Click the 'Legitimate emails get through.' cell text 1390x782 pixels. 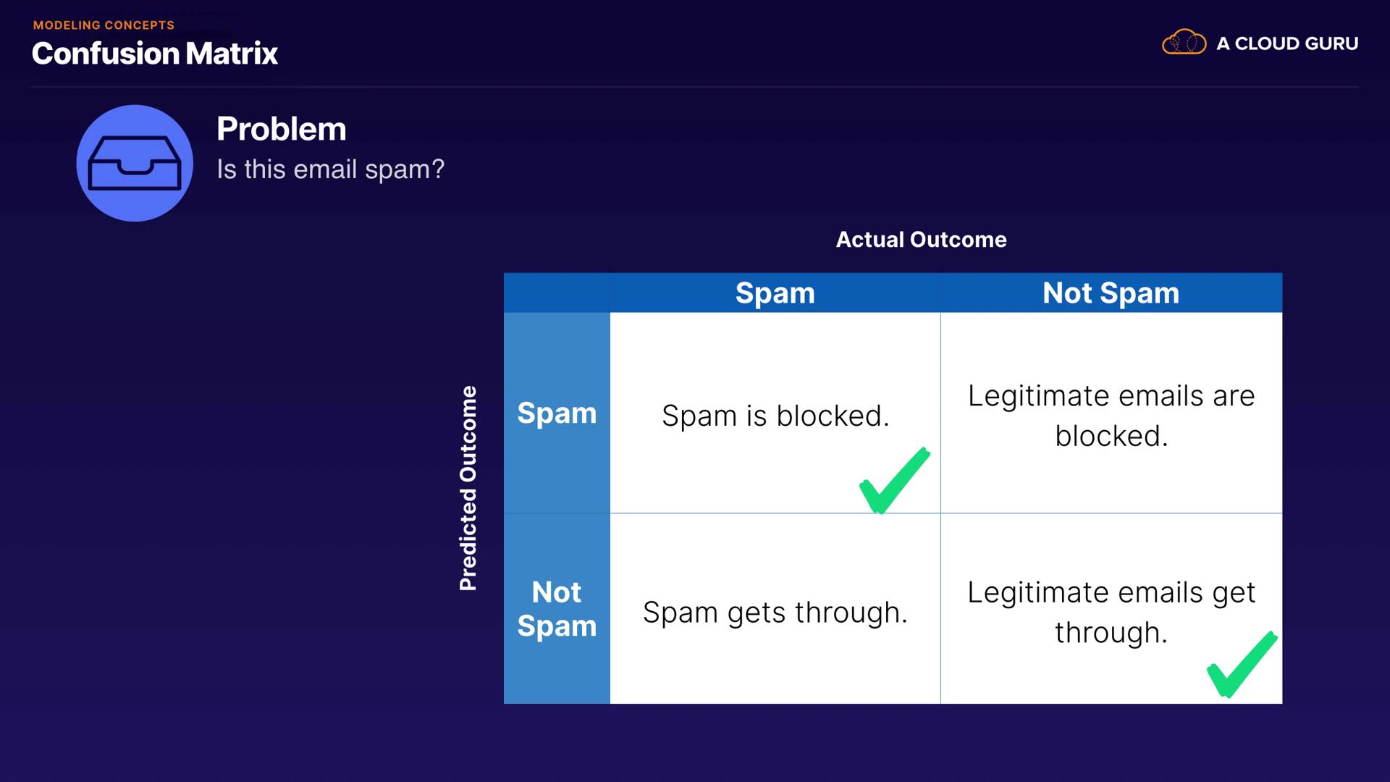[1111, 612]
